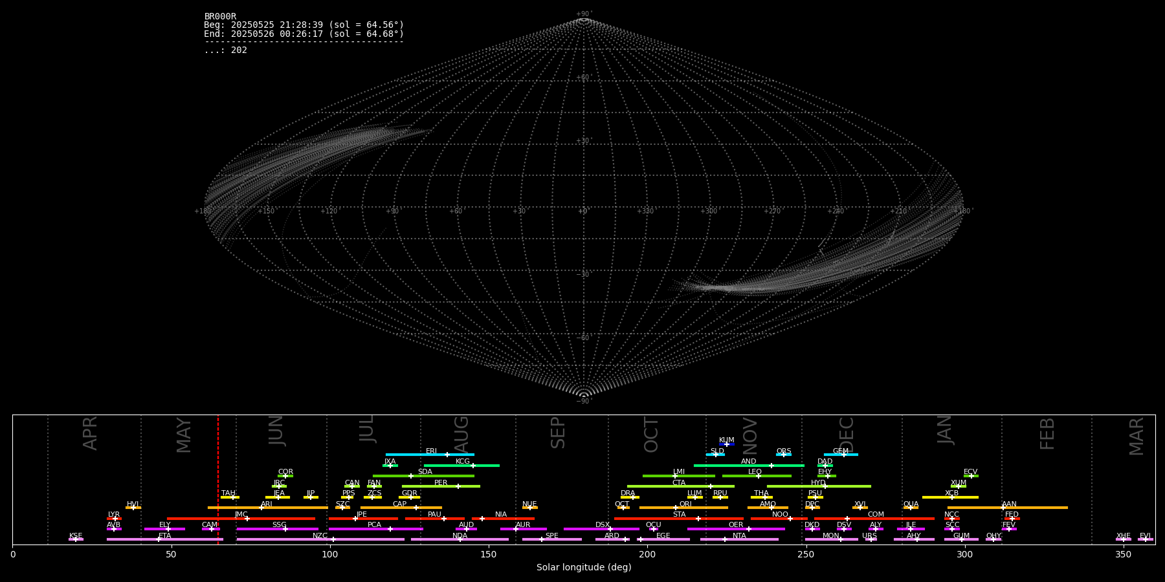Pick the STA shower label
This screenshot has width=1165, height=582.
(x=679, y=515)
